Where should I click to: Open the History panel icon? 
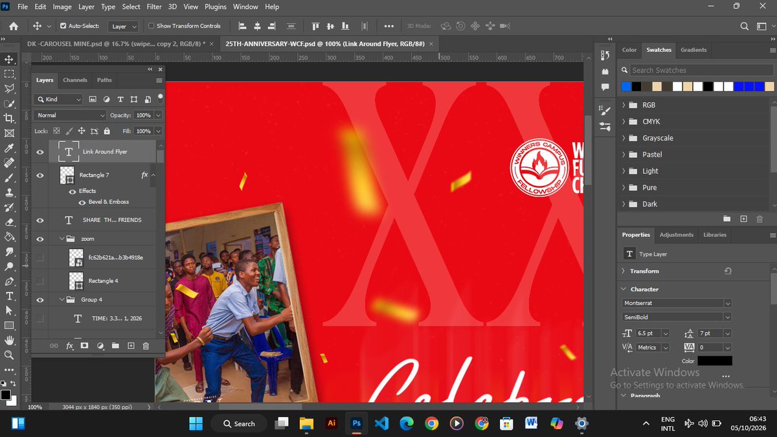(605, 56)
